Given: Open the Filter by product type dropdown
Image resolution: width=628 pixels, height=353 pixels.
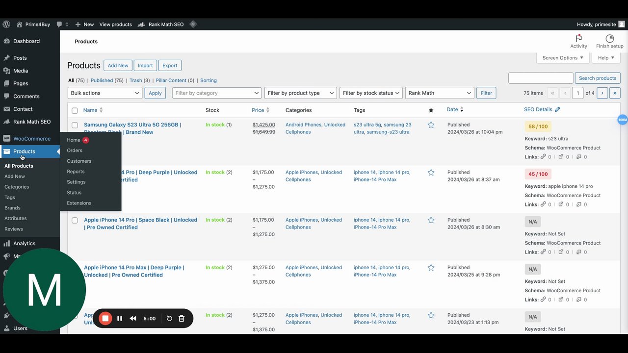Looking at the screenshot, I should click(x=301, y=93).
